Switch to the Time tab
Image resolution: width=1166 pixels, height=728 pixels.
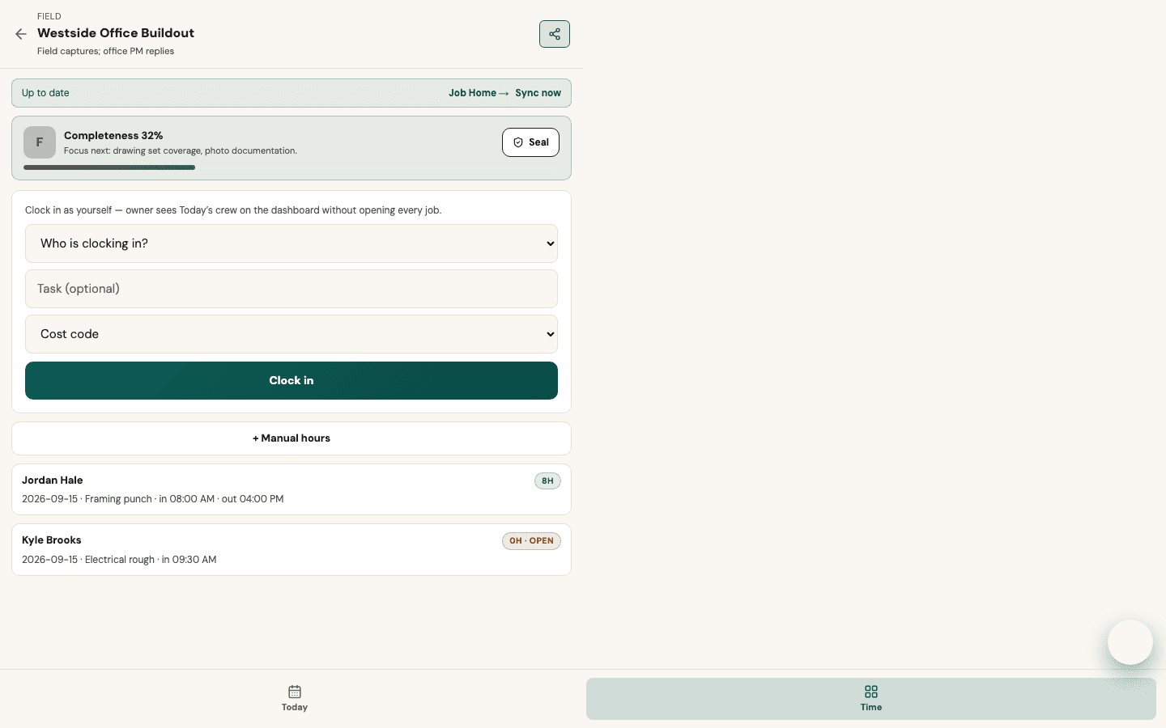[871, 699]
